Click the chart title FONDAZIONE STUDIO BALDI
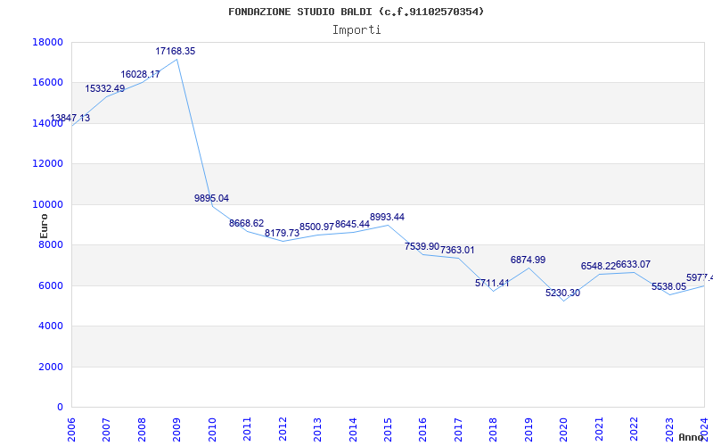The image size is (713, 446). [356, 12]
